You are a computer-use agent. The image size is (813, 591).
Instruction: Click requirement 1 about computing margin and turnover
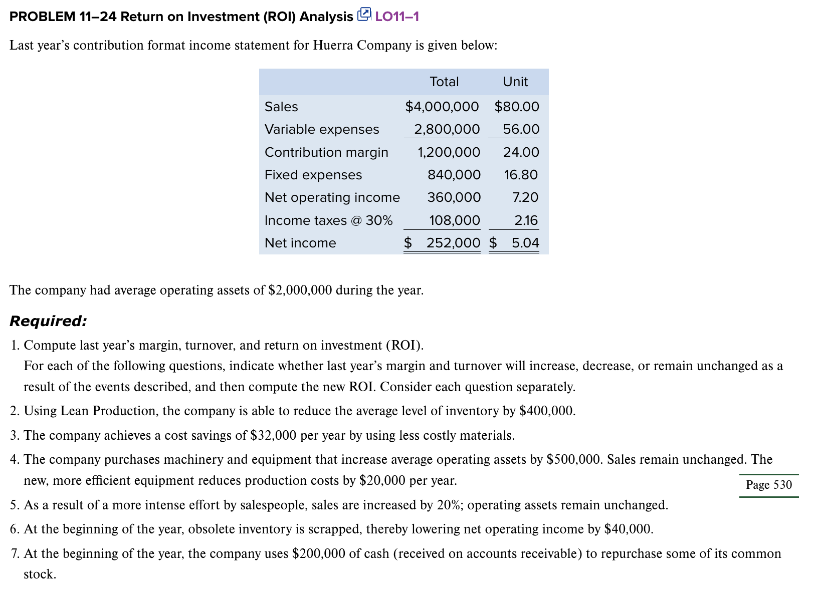(x=224, y=345)
